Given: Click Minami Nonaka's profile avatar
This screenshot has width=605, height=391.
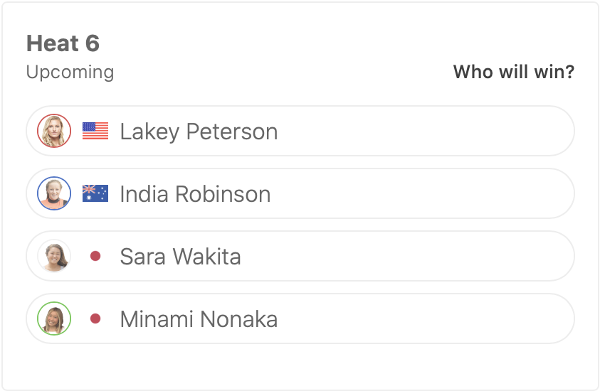Looking at the screenshot, I should pyautogui.click(x=54, y=318).
